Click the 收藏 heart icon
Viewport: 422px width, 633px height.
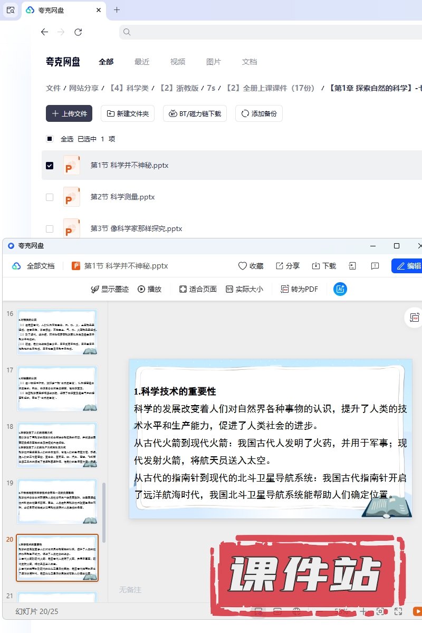[243, 266]
